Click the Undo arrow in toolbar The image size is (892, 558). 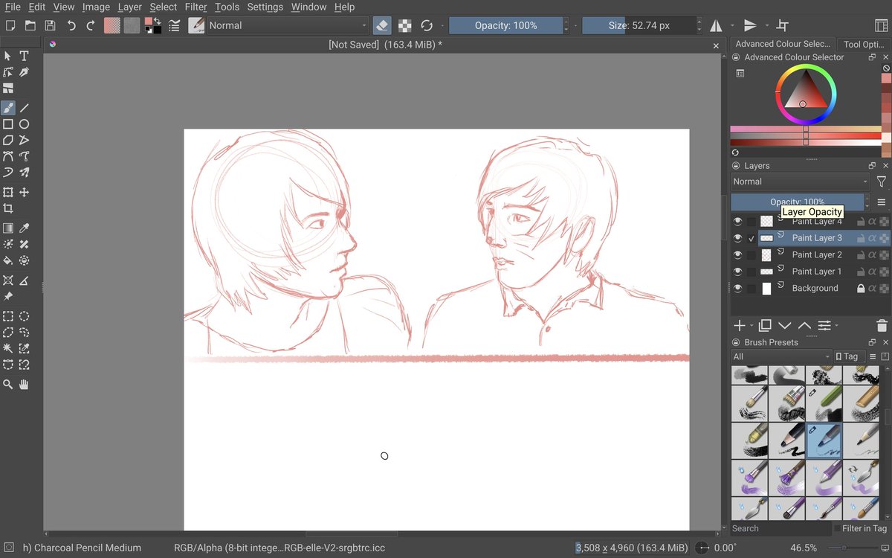point(71,25)
